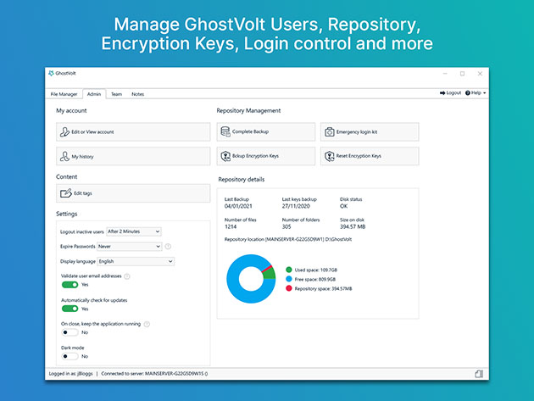Screen dimensions: 534x401
Task: Click the disk usage donut chart
Action: [x=251, y=279]
